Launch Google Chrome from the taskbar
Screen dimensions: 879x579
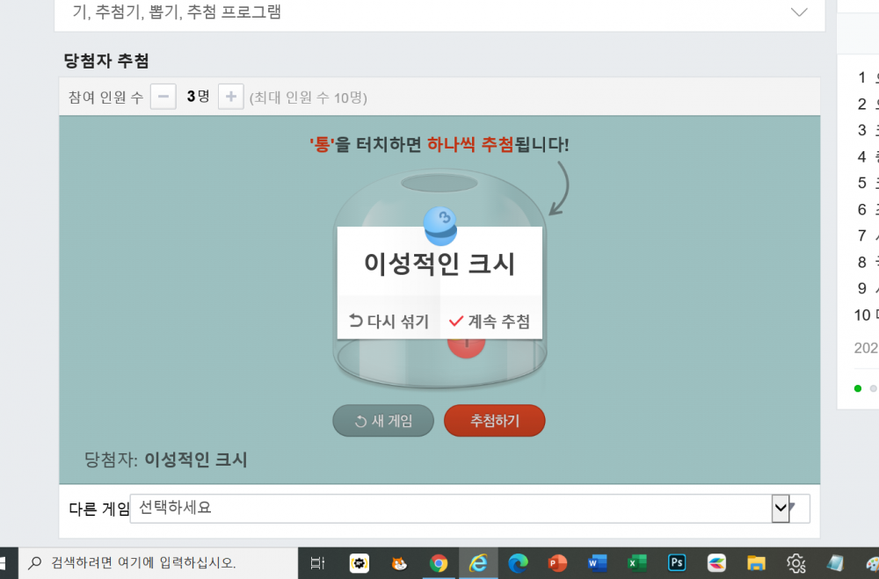439,563
